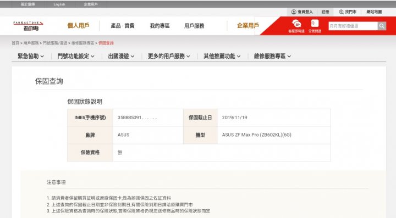Click the 廠牌 header cell
The width and height of the screenshot is (396, 218).
pos(90,135)
